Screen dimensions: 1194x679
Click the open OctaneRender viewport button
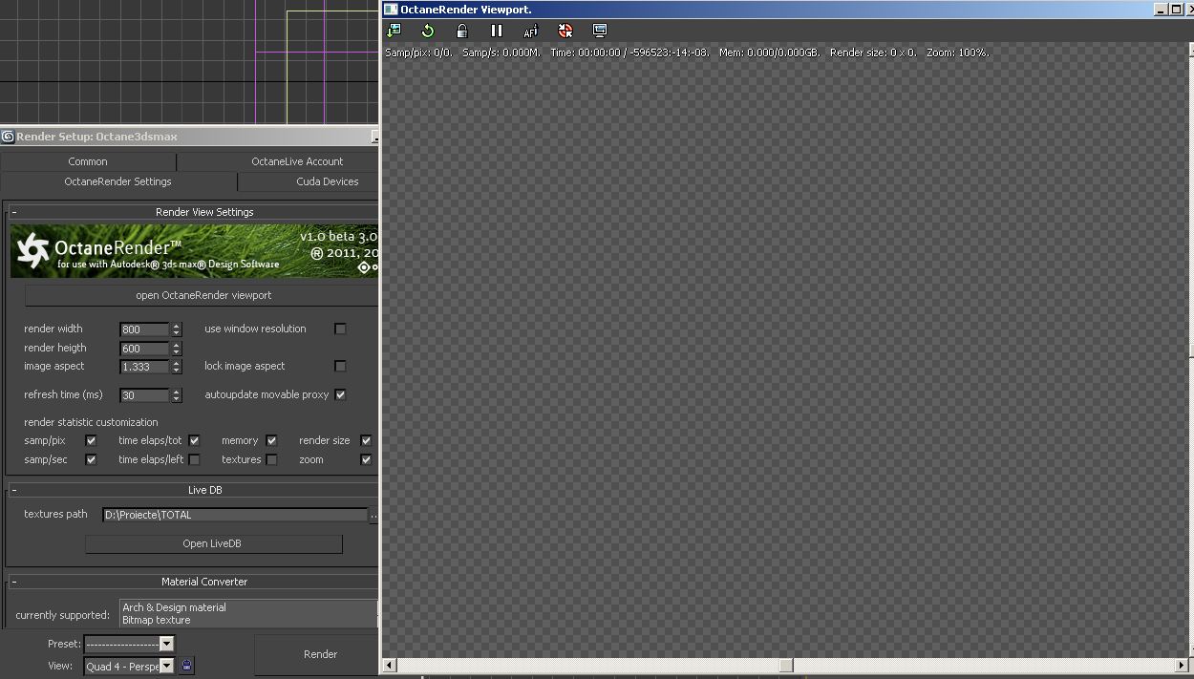(203, 295)
